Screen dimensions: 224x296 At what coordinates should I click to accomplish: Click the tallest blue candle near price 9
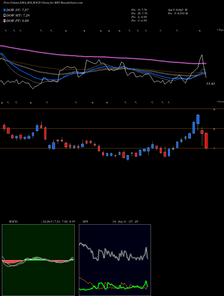coord(198,119)
